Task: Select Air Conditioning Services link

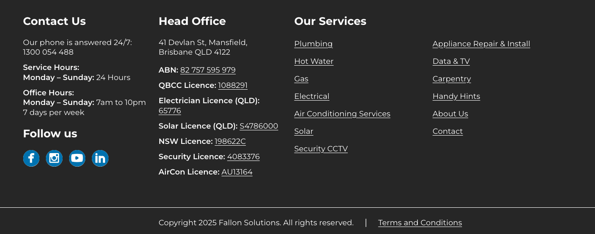Action: (x=342, y=114)
